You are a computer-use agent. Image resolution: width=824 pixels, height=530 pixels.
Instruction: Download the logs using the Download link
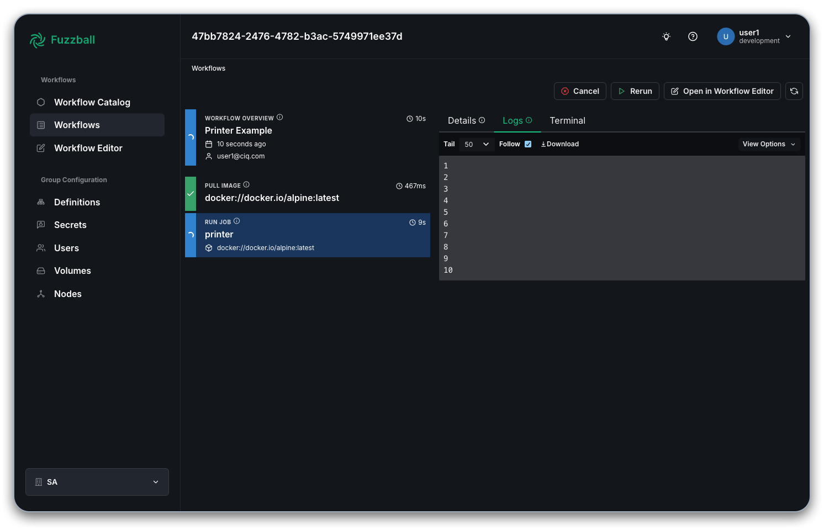[x=560, y=144]
